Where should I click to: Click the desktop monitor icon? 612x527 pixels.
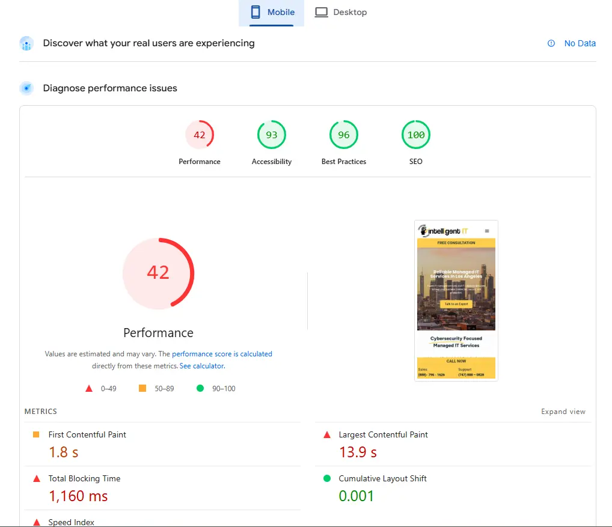click(321, 12)
